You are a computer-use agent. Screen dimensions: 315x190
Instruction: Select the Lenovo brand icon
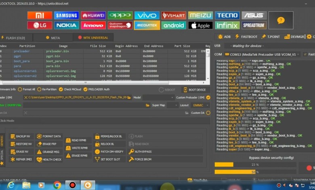pos(93,25)
